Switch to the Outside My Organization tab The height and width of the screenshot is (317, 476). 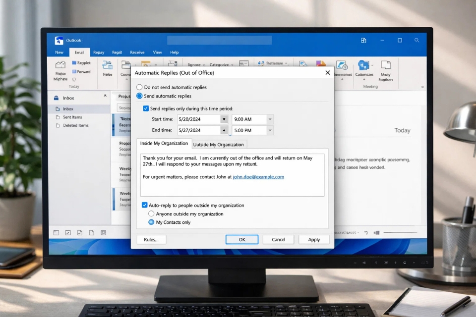point(219,144)
